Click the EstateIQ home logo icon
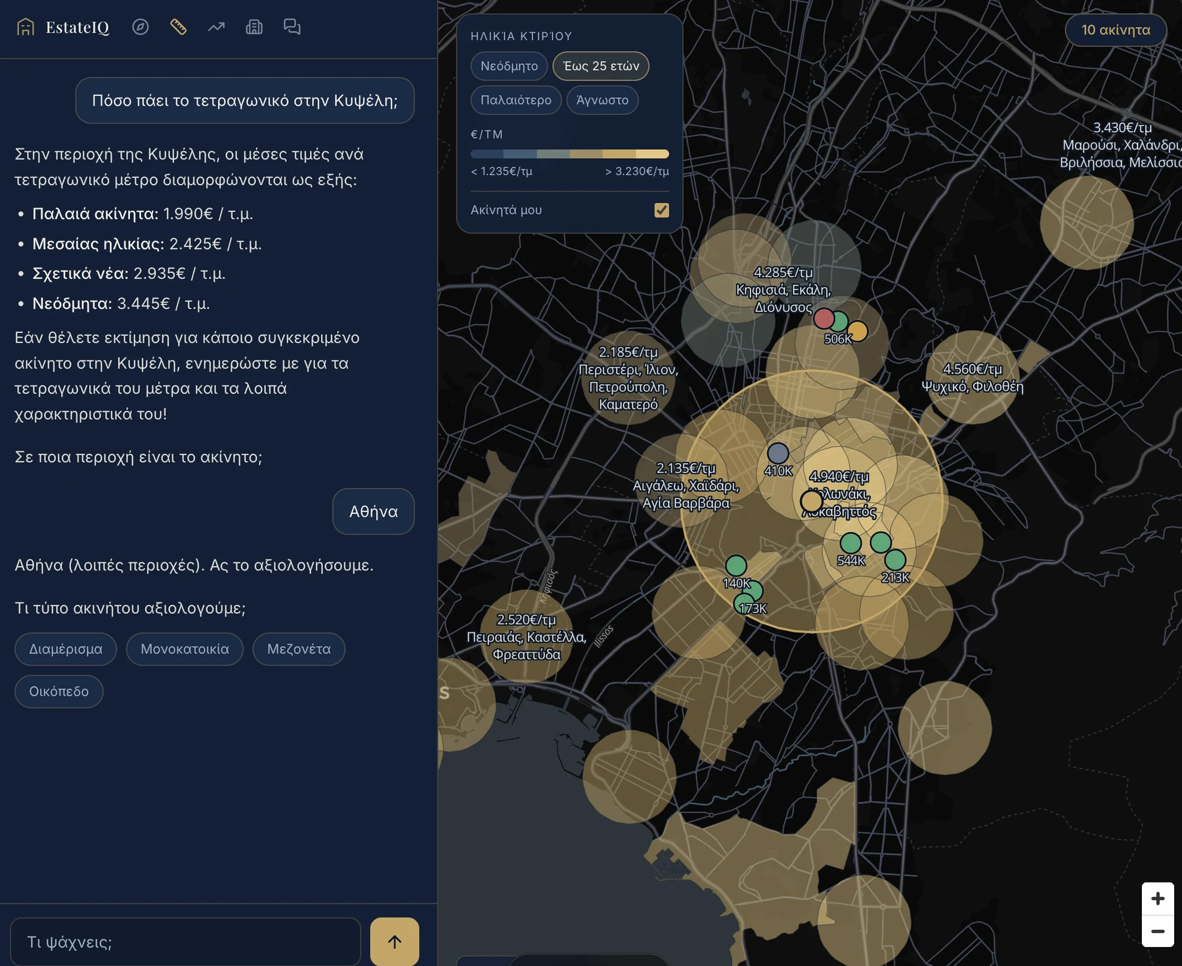The height and width of the screenshot is (966, 1182). click(26, 27)
